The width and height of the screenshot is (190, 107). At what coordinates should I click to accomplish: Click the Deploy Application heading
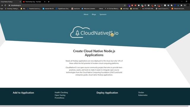pos(107,93)
